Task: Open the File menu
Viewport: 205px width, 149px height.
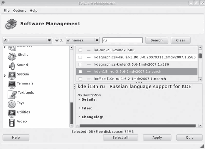Action: (x=6, y=11)
